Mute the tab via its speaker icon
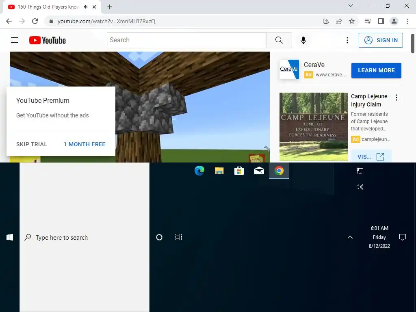The image size is (416, 312). (x=85, y=7)
